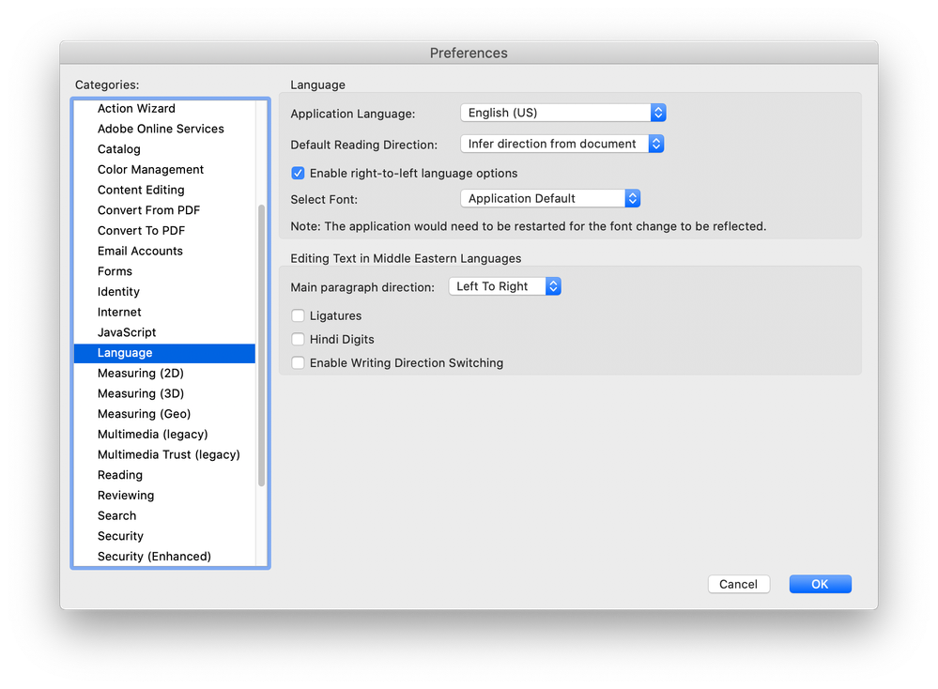Open the Application Language dropdown
The height and width of the screenshot is (689, 938).
point(563,113)
